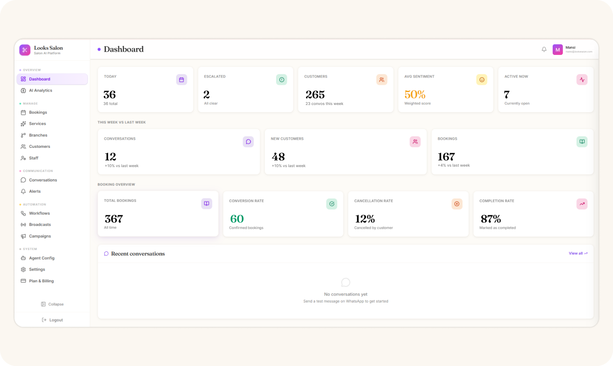Click the Dashboard page title
The image size is (613, 366).
[124, 49]
